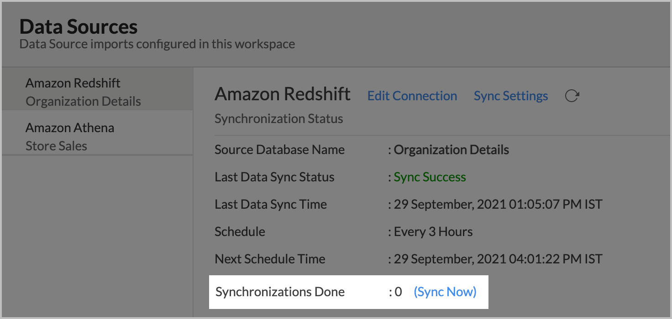Click the Last Data Sync Time value

[498, 204]
